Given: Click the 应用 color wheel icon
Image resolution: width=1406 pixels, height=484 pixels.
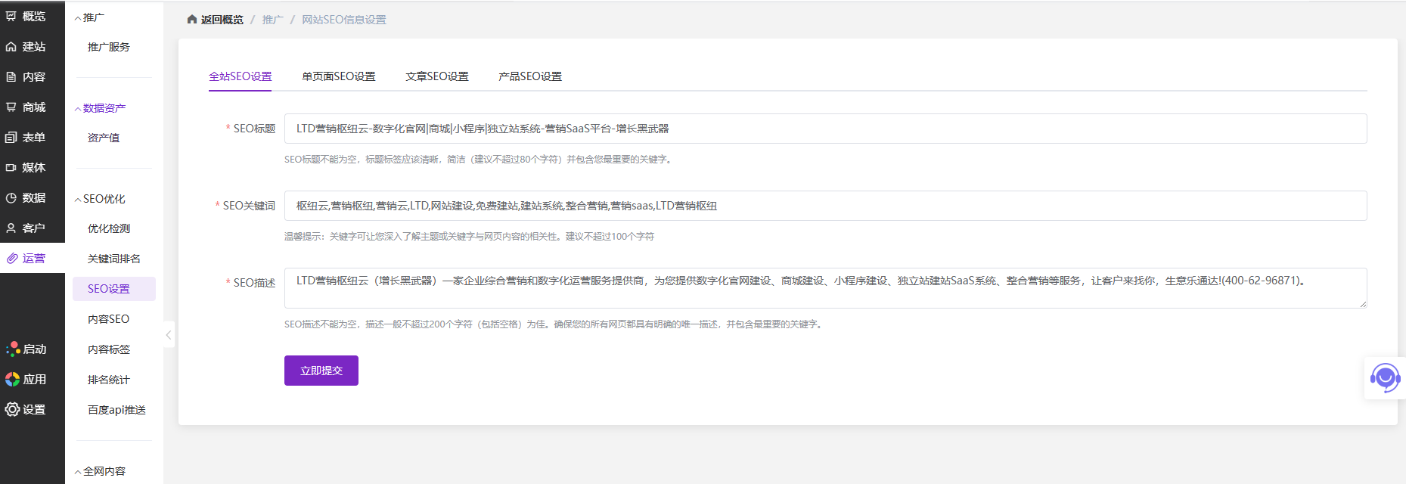Looking at the screenshot, I should coord(13,379).
